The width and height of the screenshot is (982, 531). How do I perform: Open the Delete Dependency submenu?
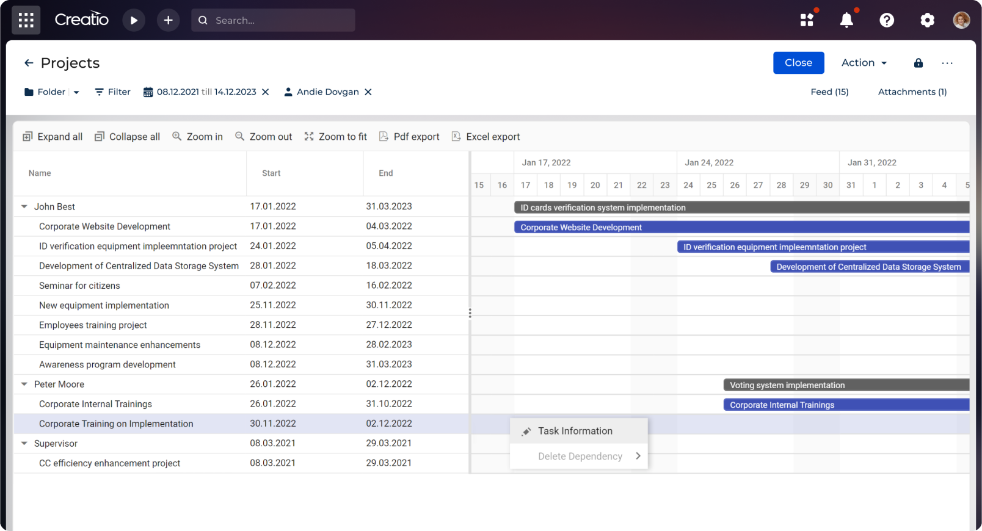580,457
